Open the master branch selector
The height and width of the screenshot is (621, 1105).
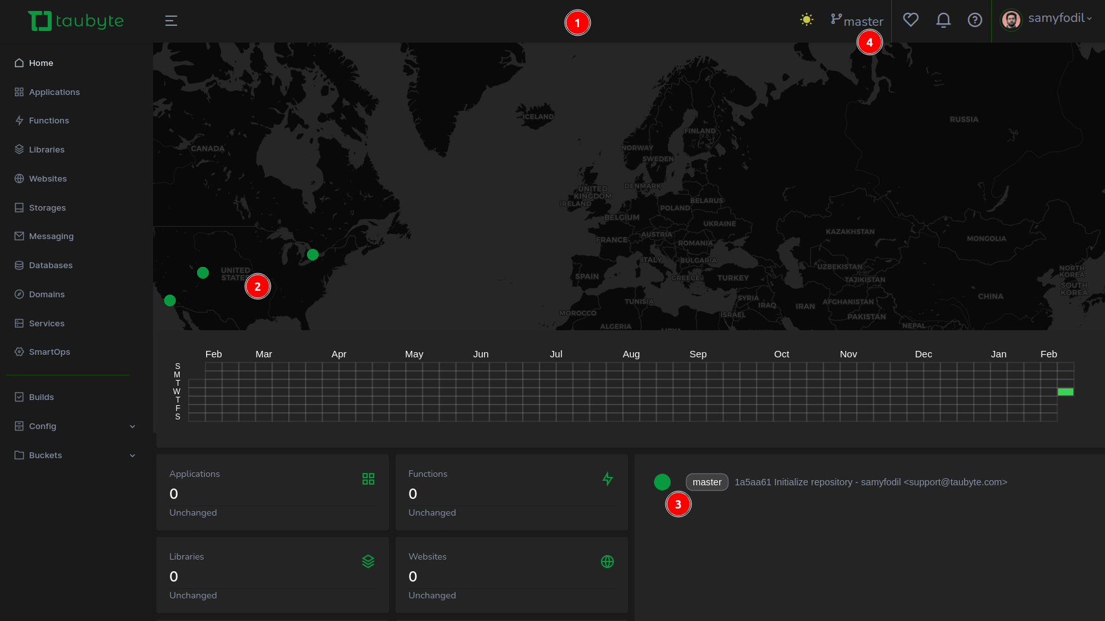pos(856,21)
